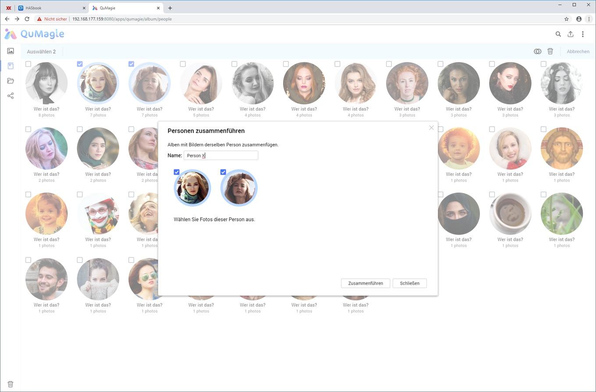The height and width of the screenshot is (392, 596).
Task: Click the Schließen button
Action: (410, 283)
